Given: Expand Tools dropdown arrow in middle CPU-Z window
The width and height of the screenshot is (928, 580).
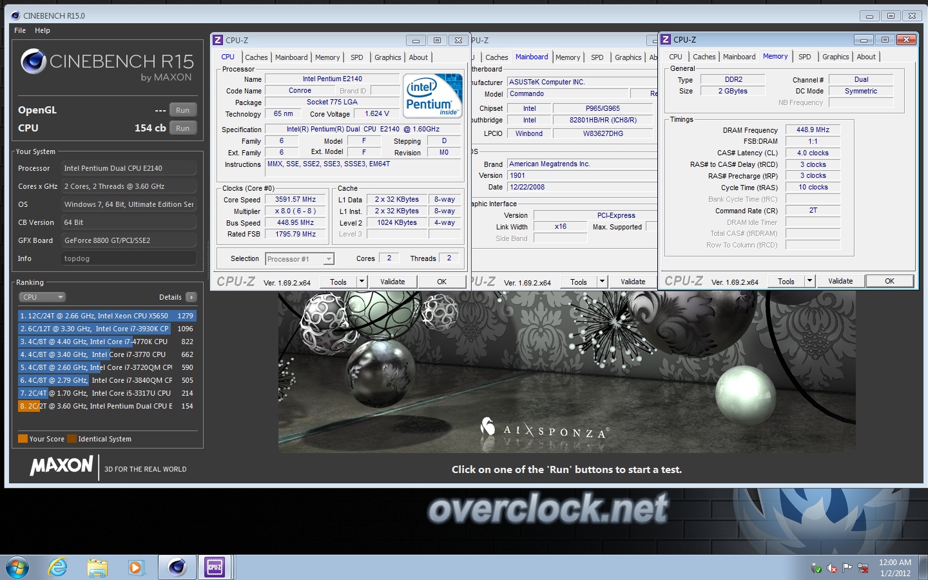Looking at the screenshot, I should pos(602,282).
